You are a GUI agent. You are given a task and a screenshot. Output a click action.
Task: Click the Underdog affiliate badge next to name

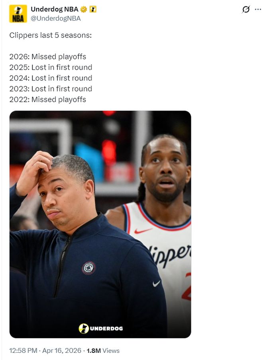(93, 10)
